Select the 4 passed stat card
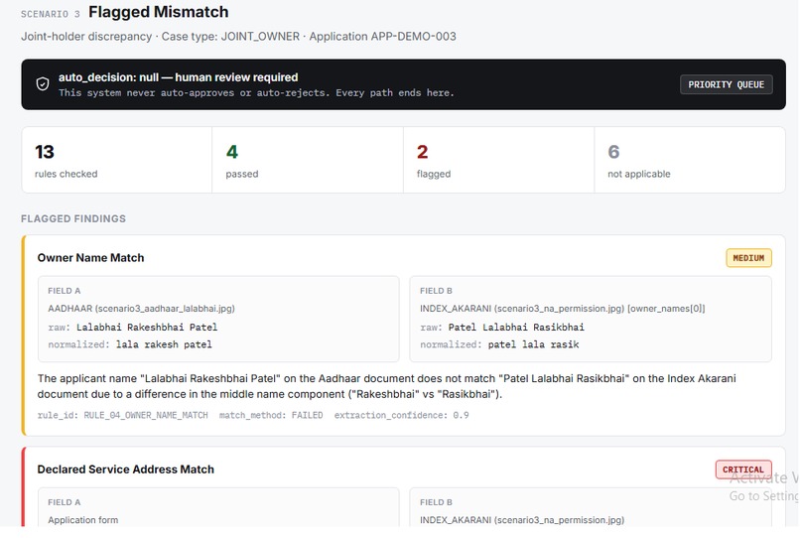800x538 pixels. (x=307, y=160)
